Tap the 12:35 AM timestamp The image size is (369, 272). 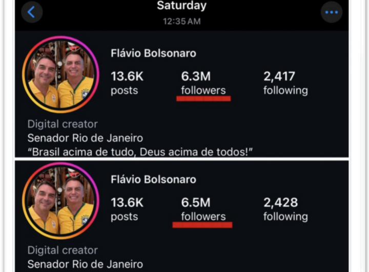(x=182, y=22)
